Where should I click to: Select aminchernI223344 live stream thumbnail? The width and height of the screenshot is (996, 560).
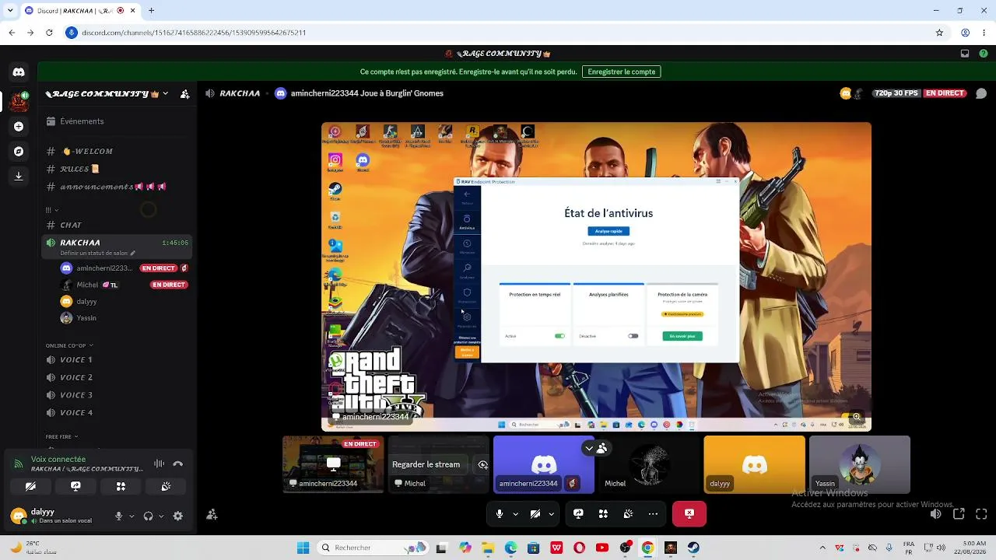coord(333,464)
